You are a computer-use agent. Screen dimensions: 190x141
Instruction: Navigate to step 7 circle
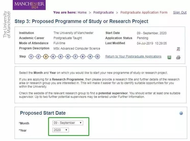[x=75, y=57]
